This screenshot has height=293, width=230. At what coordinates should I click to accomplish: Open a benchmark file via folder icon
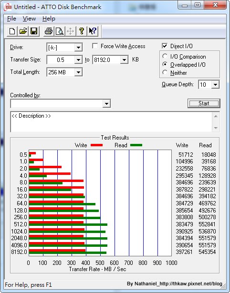[23, 31]
